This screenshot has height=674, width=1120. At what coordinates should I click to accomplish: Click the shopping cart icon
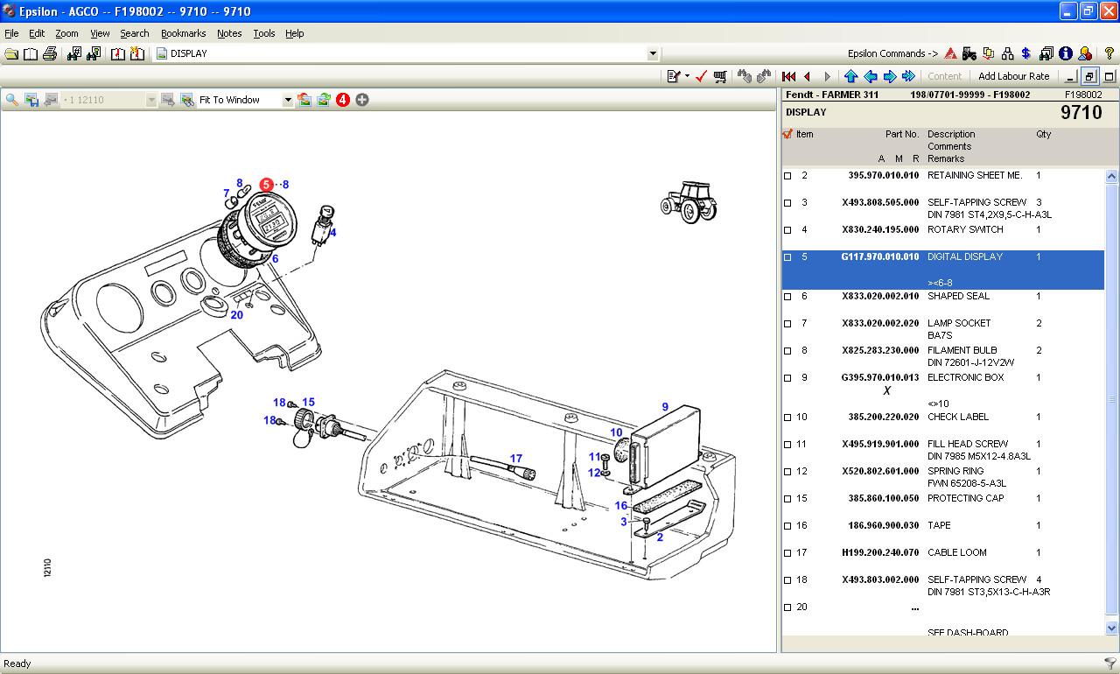click(720, 76)
